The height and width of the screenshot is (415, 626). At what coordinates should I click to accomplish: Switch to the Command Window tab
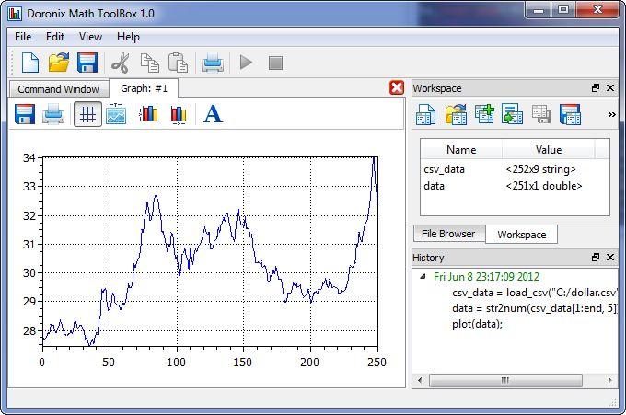click(x=58, y=89)
